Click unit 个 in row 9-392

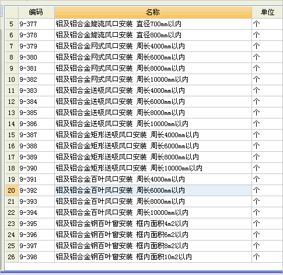point(267,190)
